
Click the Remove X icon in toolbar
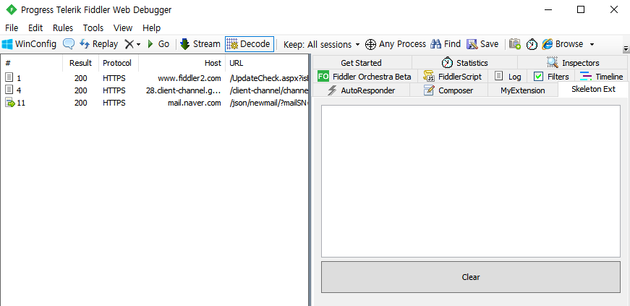tap(129, 44)
